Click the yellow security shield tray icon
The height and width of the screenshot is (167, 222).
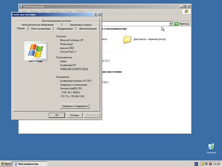click(203, 164)
